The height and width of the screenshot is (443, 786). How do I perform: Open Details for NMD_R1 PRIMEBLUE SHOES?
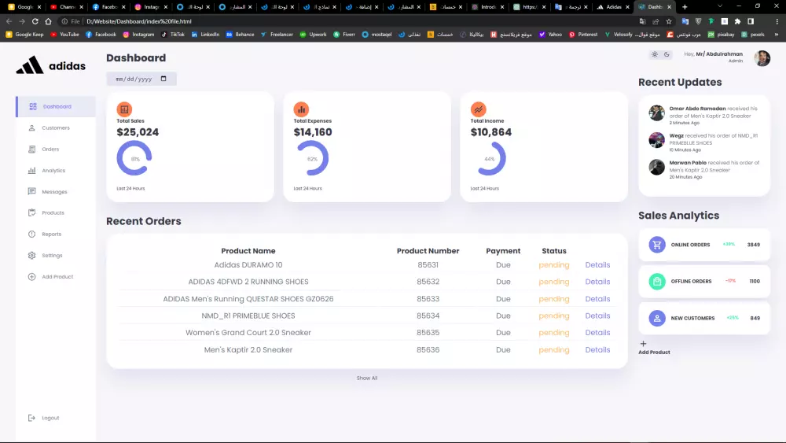click(597, 316)
